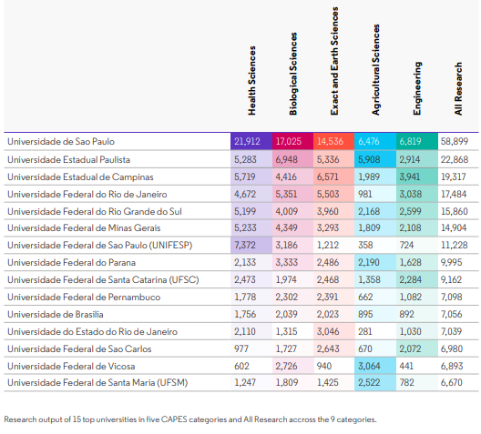Viewport: 481px width, 434px height.
Task: Click the cell showing 358
Action: [x=375, y=245]
